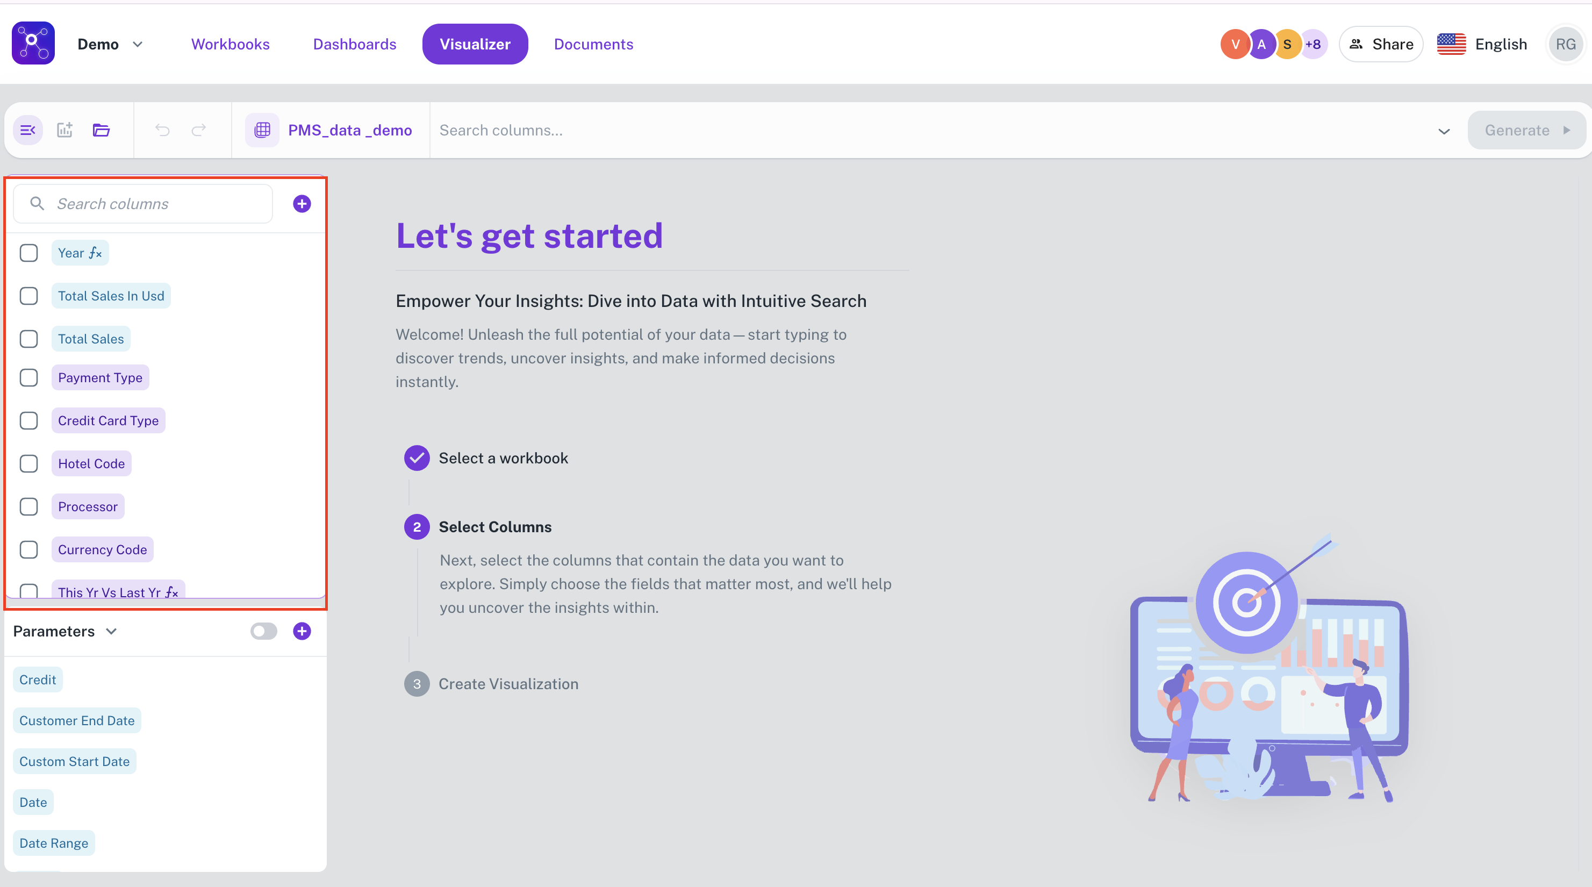Add a new parameter with plus icon
Image resolution: width=1592 pixels, height=887 pixels.
(x=302, y=631)
